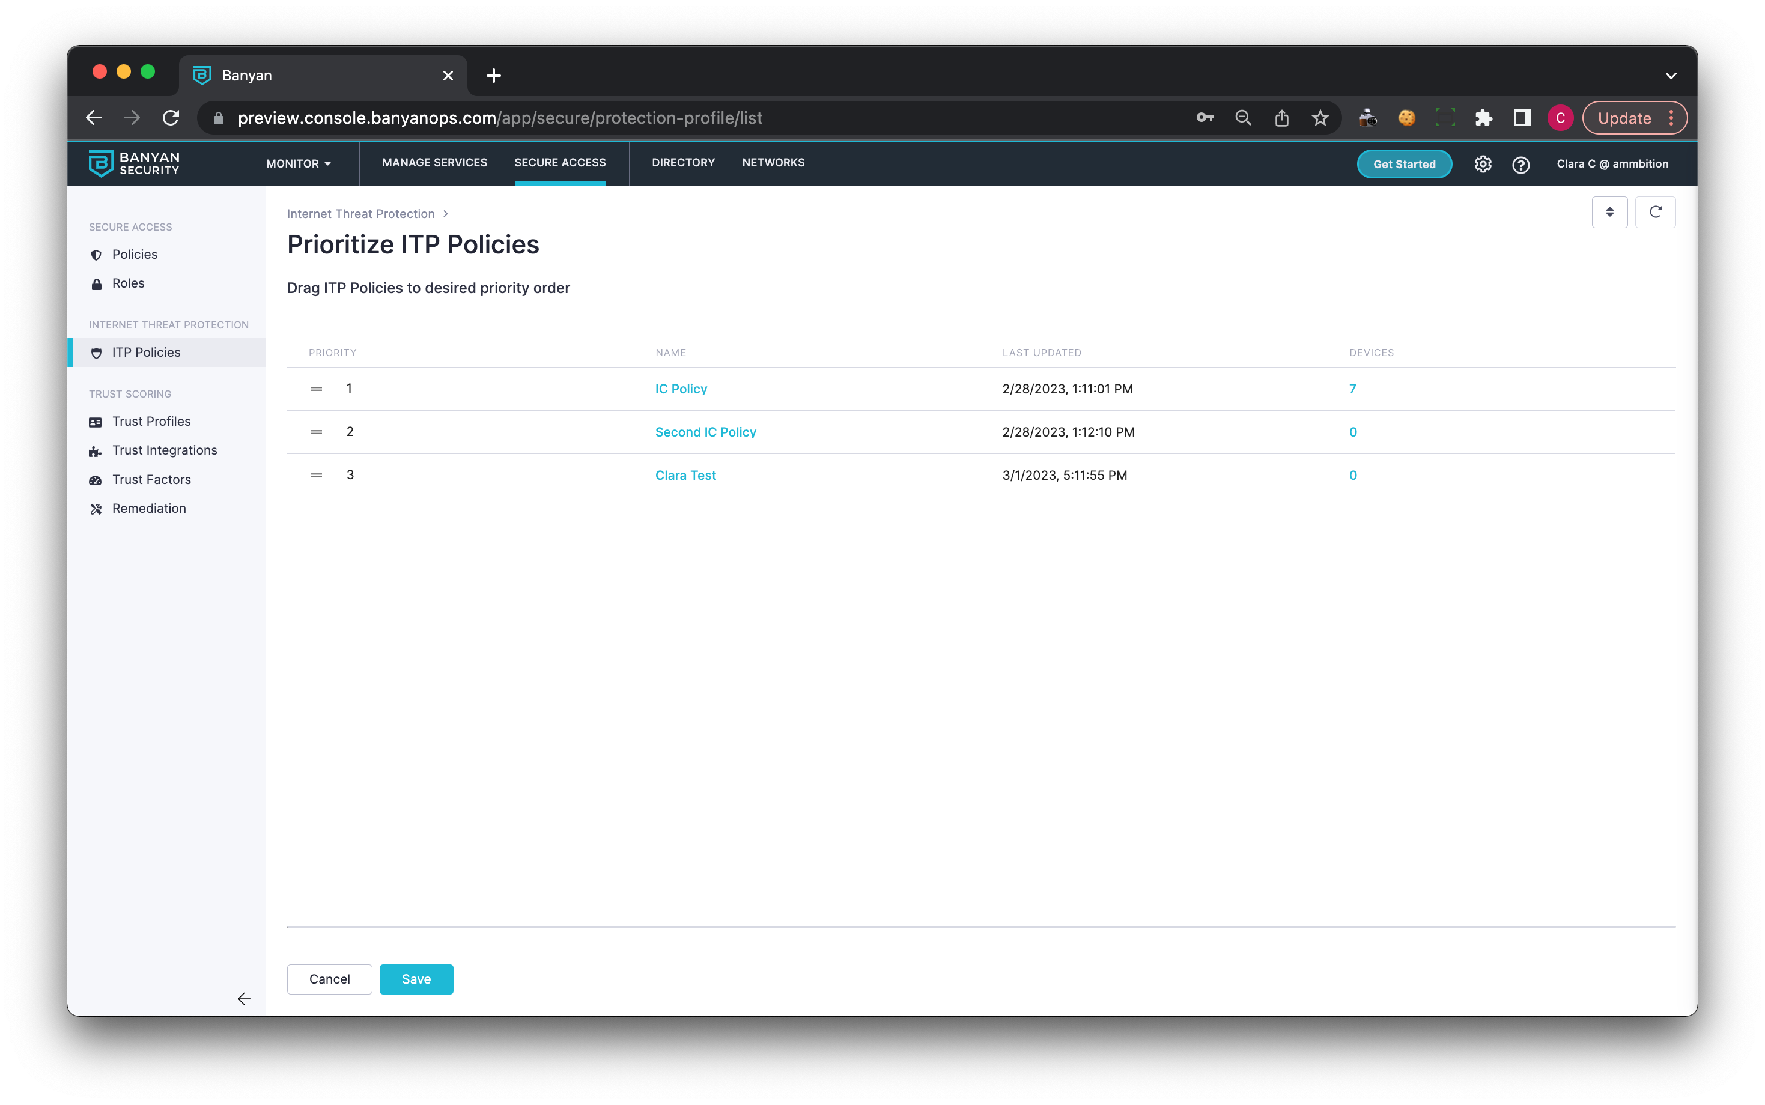Close the Banyan browser tab
Viewport: 1765px width, 1105px height.
[x=448, y=75]
